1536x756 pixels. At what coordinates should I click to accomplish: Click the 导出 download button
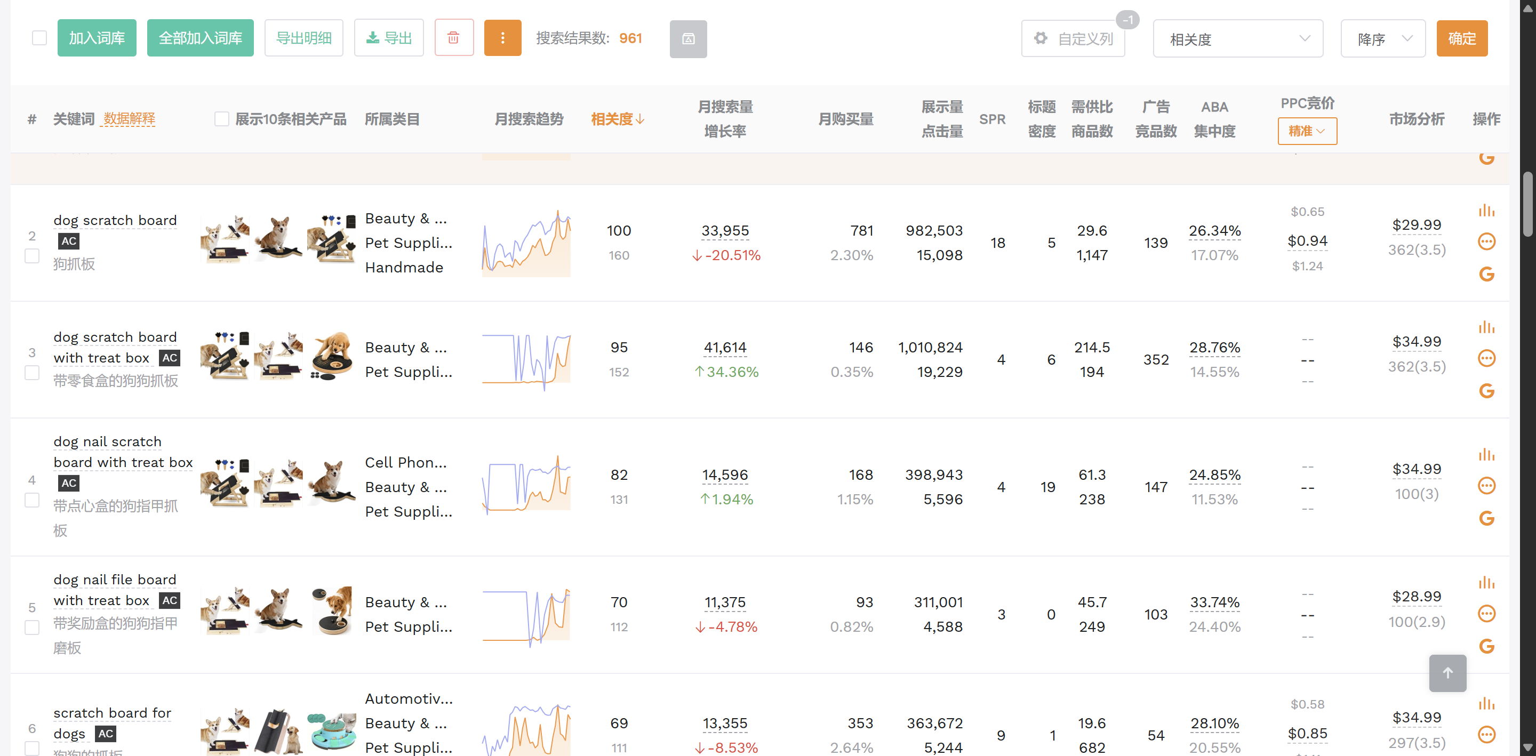click(389, 38)
